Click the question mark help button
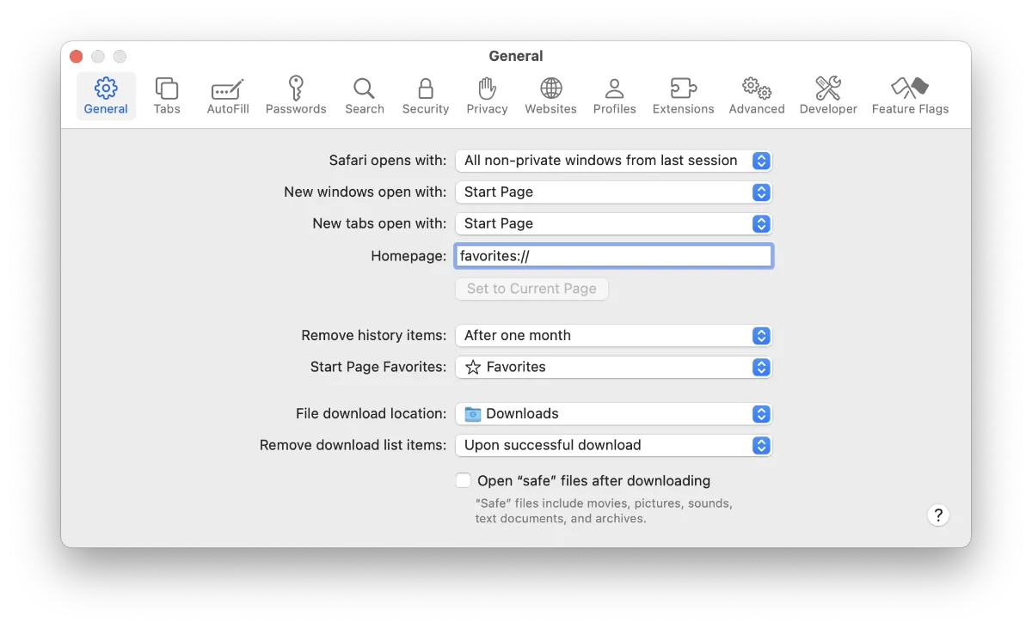 (x=938, y=515)
